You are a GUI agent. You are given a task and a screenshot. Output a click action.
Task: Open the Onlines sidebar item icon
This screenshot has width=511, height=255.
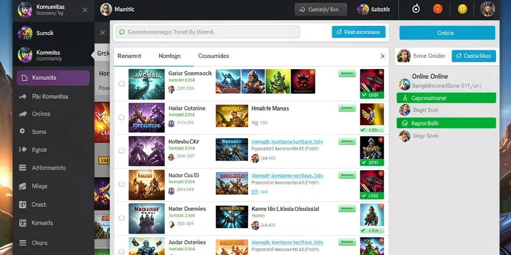(x=23, y=114)
